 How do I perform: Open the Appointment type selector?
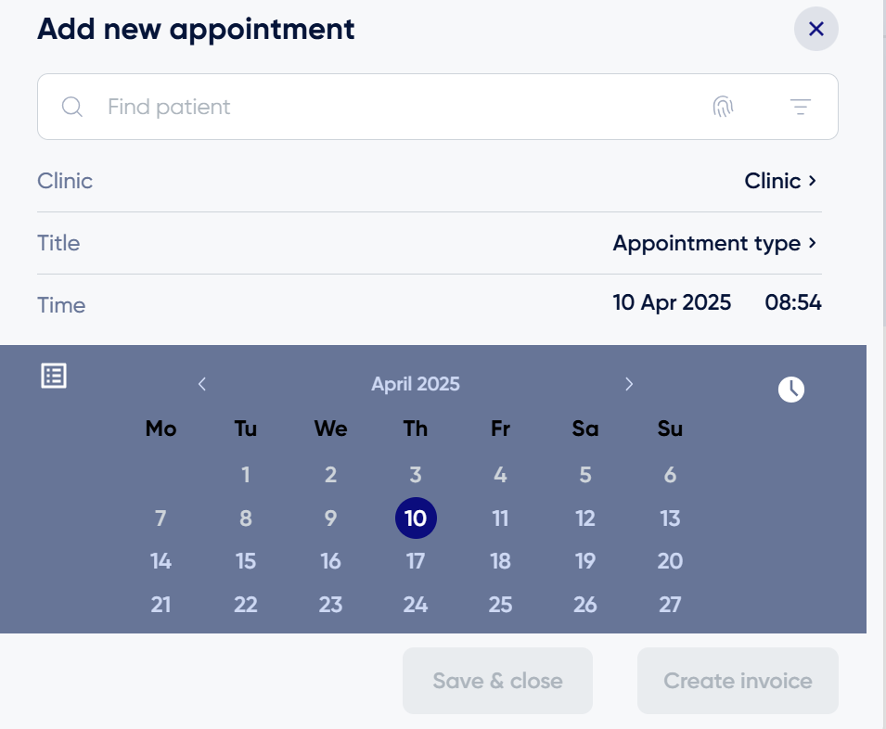point(714,243)
